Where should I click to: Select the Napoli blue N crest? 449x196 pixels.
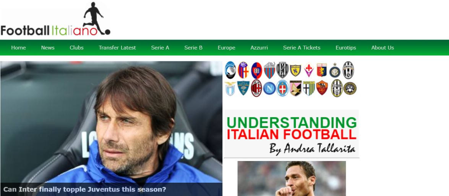269,88
